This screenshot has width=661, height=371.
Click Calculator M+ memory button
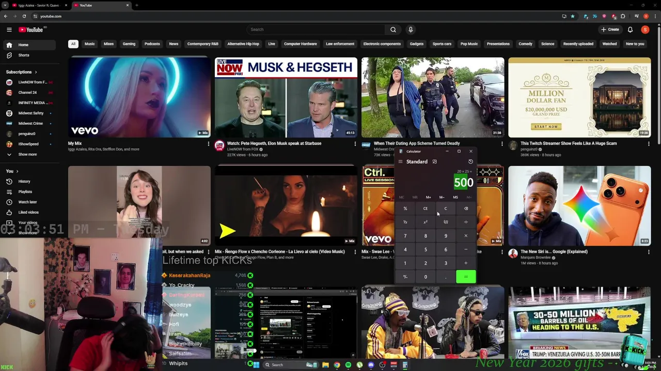428,197
